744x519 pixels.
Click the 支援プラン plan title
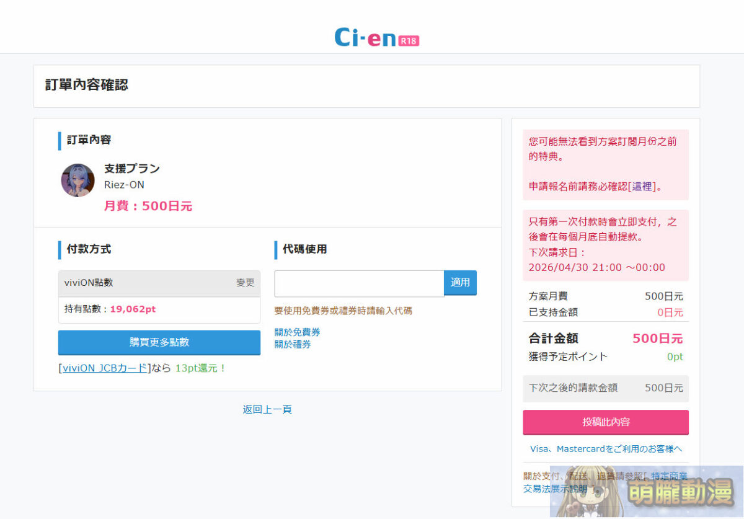[x=131, y=169]
